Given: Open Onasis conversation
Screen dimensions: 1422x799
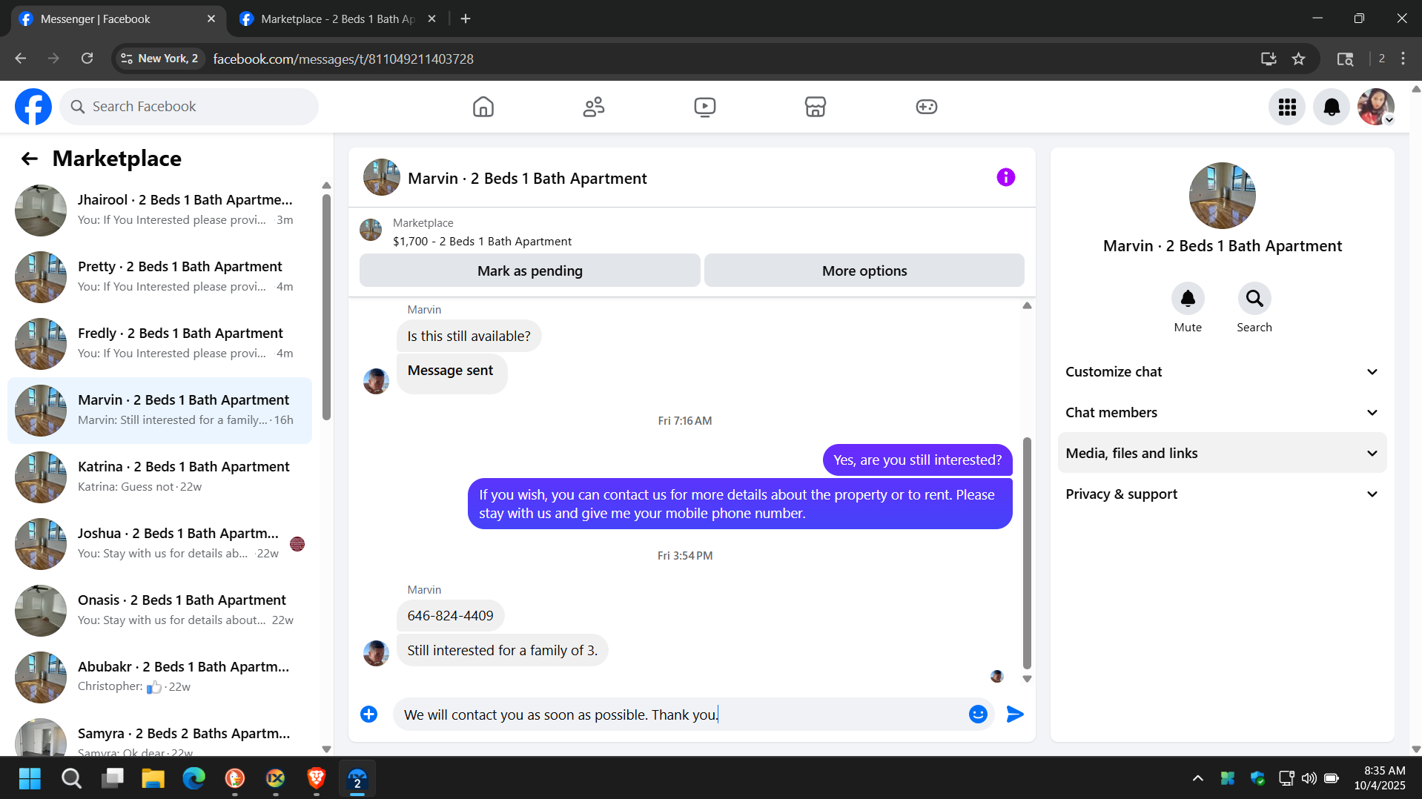Looking at the screenshot, I should pyautogui.click(x=159, y=610).
